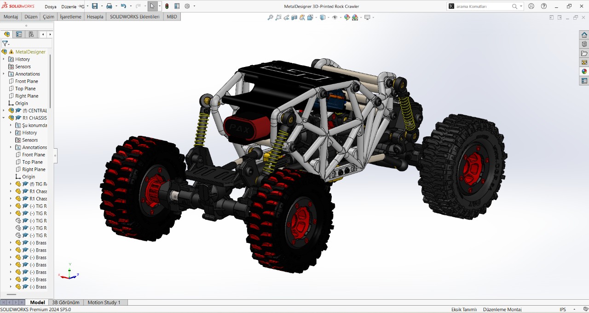This screenshot has width=589, height=313.
Task: Click the Redo arrow icon
Action: pos(138,6)
